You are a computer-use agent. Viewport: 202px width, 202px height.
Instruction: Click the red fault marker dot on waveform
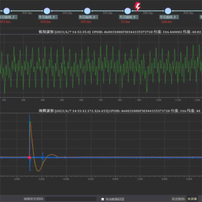(x=30, y=157)
